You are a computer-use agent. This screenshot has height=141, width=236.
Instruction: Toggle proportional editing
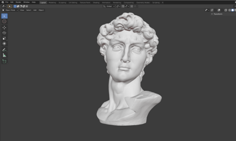[x=132, y=6]
